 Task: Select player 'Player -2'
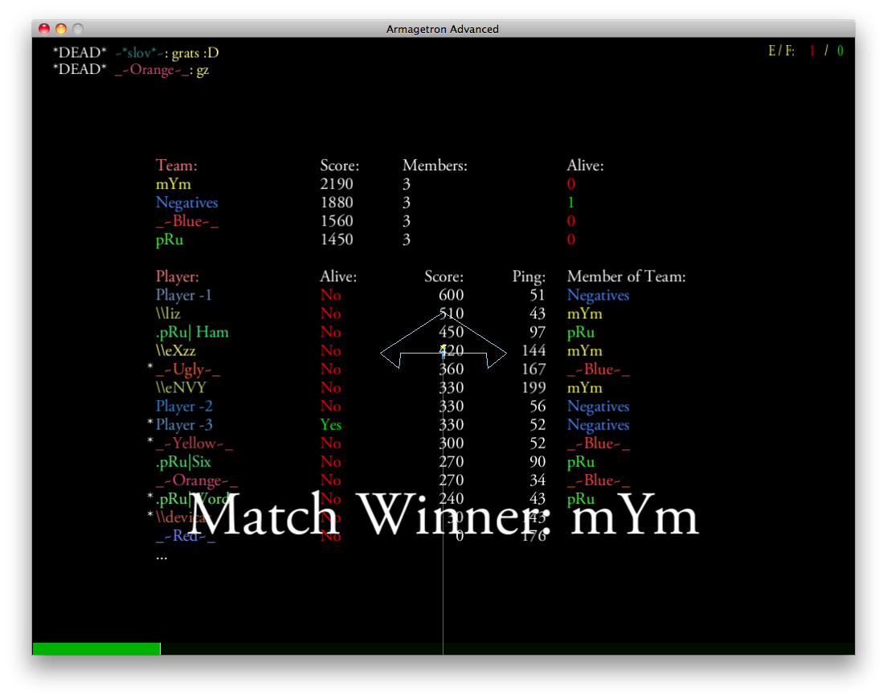point(184,407)
